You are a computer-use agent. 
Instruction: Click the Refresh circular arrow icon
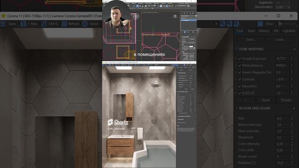pyautogui.click(x=64, y=24)
